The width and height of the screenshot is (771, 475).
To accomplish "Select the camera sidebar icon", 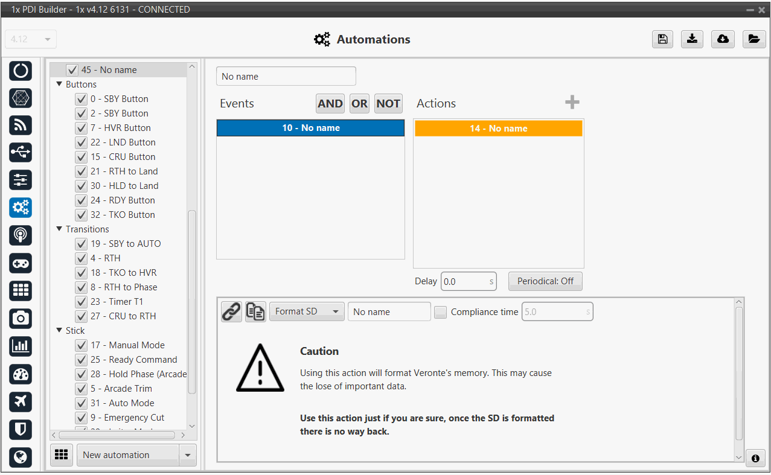I will (21, 318).
